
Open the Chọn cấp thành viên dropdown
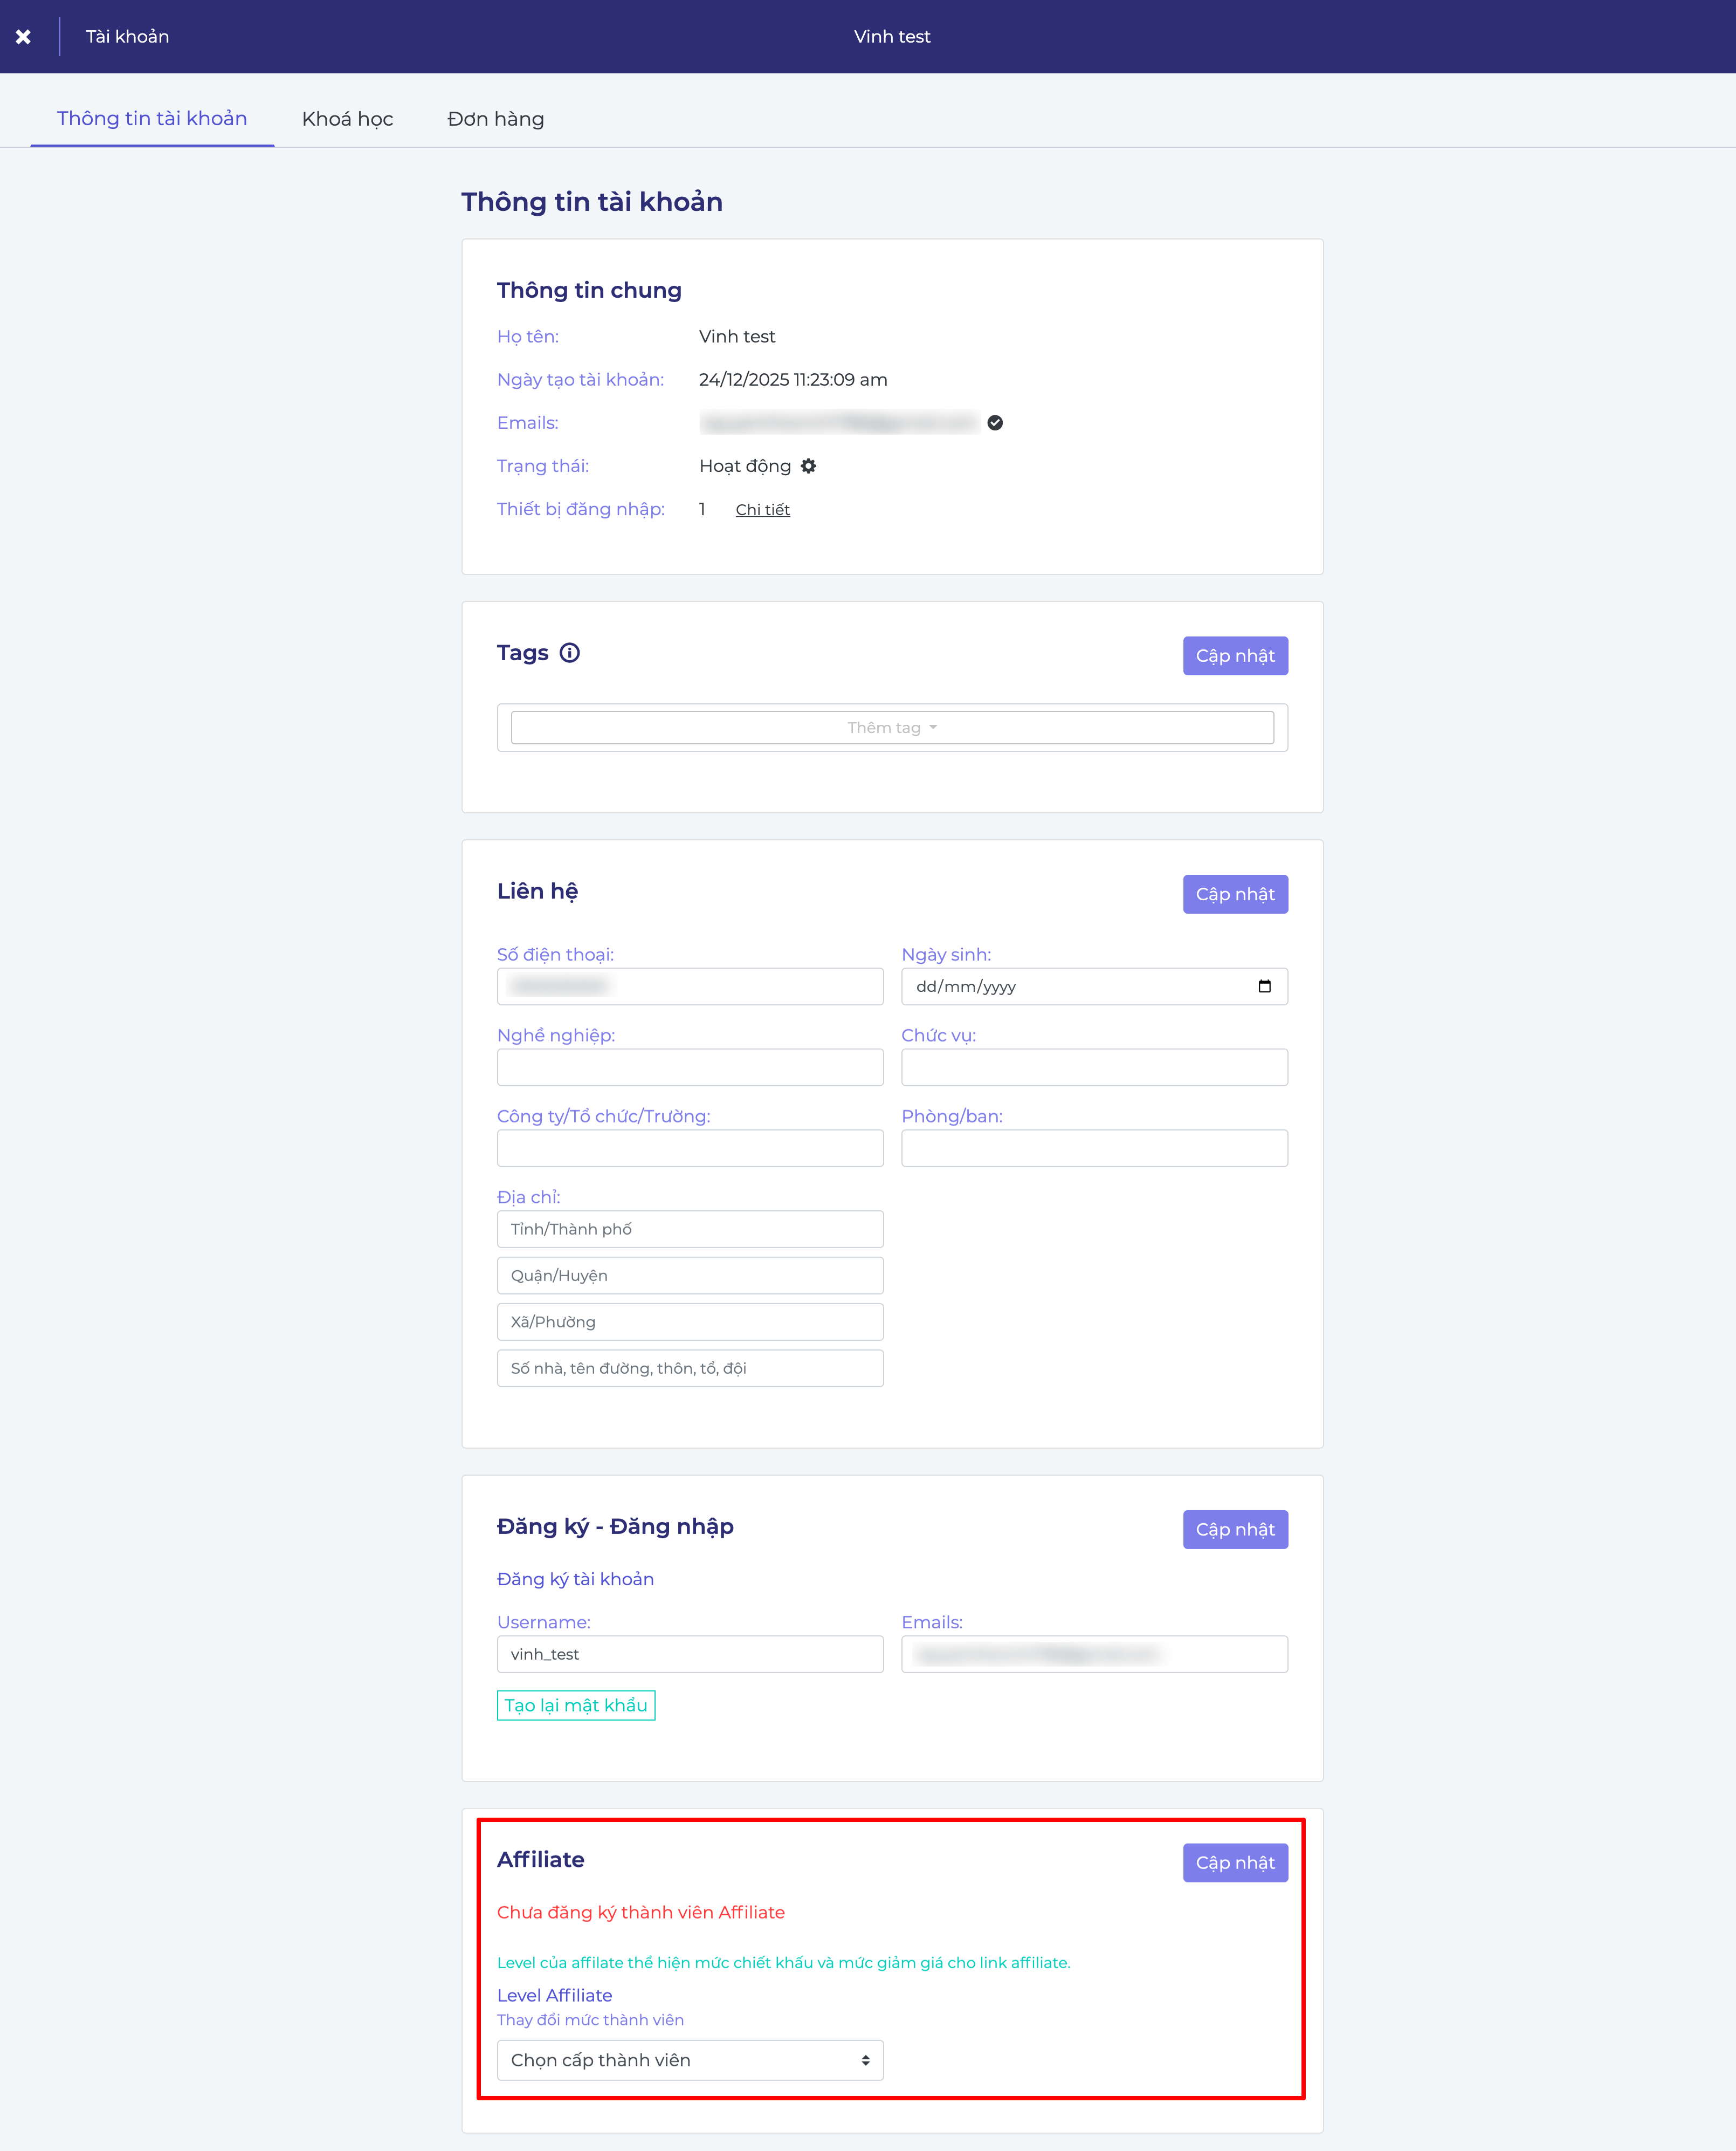690,2060
